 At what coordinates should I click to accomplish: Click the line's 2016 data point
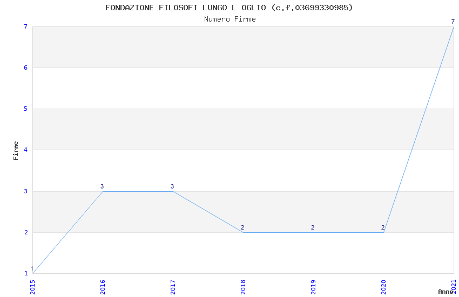[x=103, y=191]
